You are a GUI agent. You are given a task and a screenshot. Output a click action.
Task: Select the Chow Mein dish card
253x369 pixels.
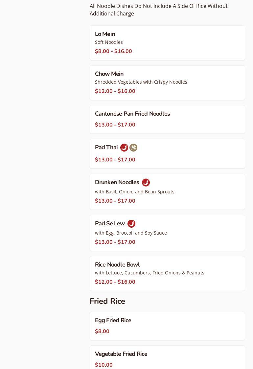tap(167, 83)
